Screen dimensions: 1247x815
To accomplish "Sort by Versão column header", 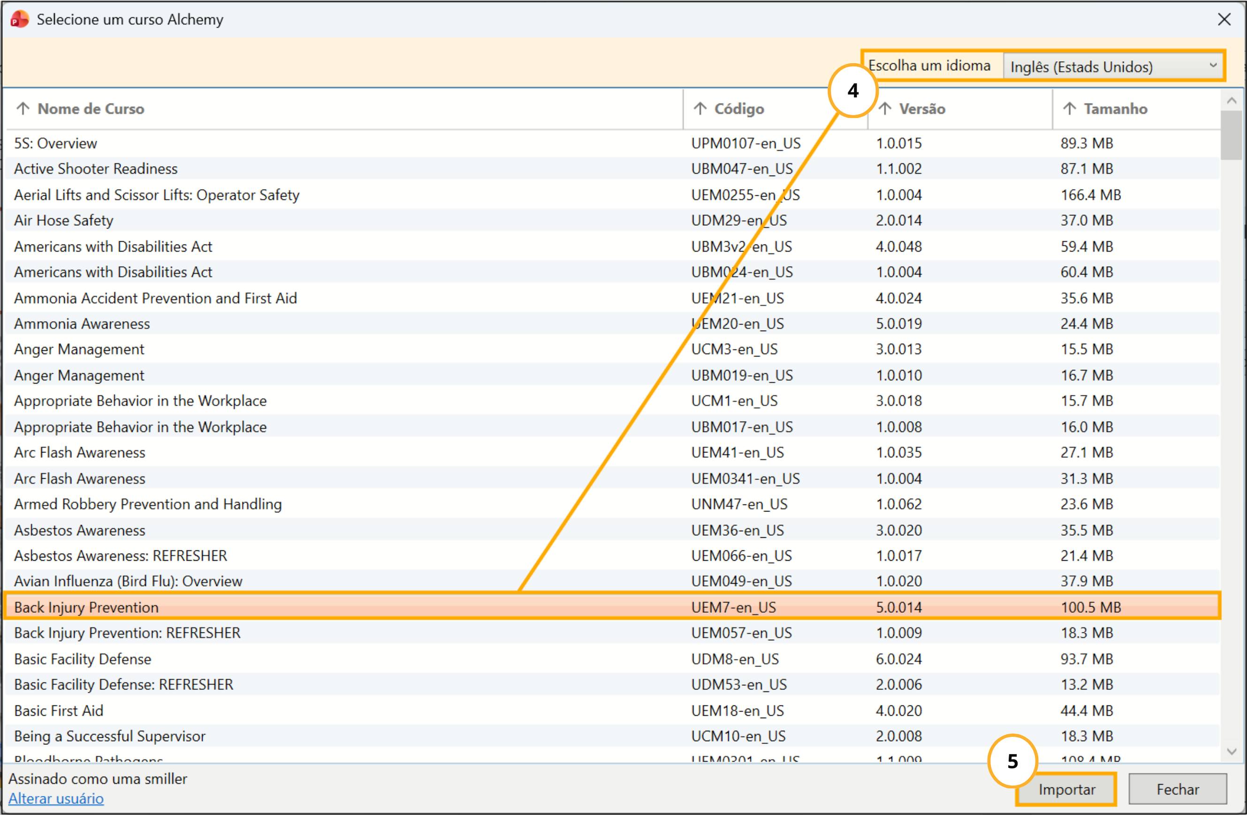I will click(x=921, y=108).
